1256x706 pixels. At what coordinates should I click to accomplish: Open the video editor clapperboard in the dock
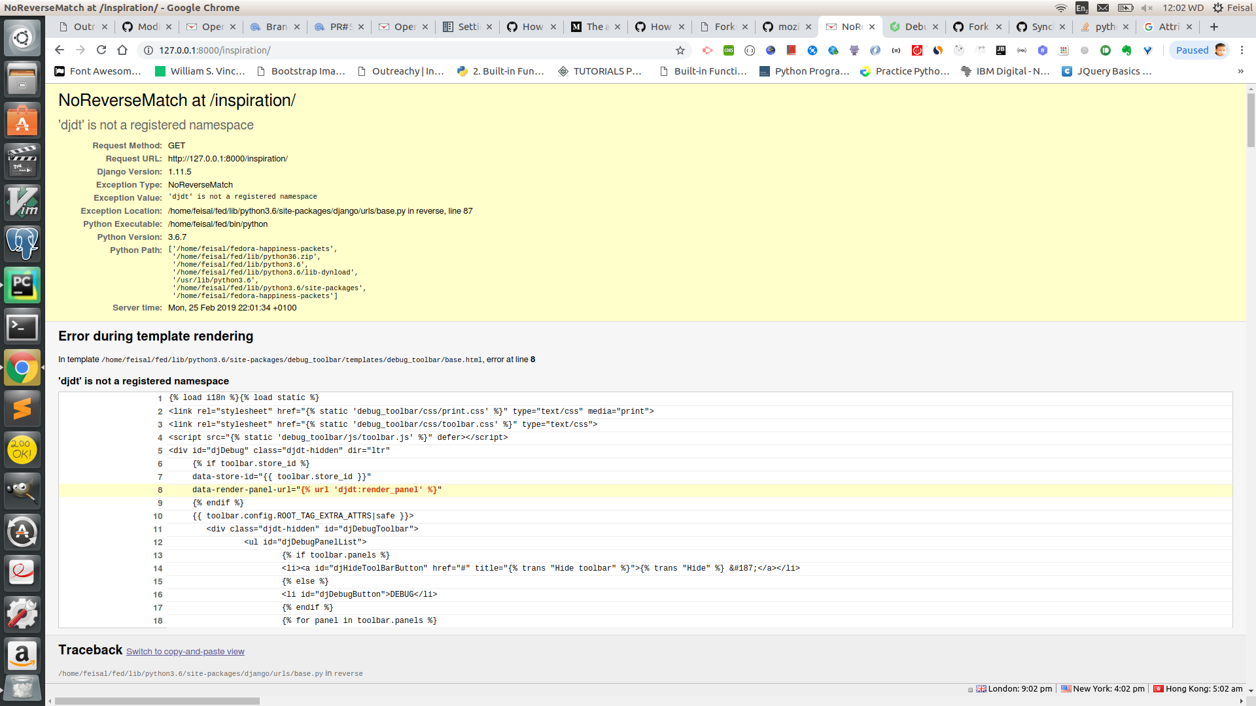pyautogui.click(x=22, y=161)
